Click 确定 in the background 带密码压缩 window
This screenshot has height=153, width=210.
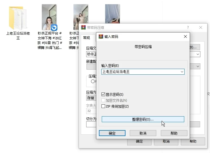(139, 142)
